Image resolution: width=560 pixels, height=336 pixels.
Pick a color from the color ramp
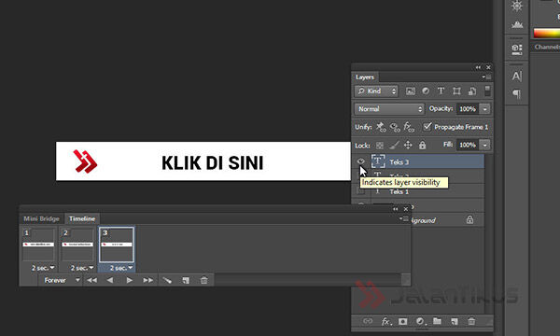point(546,33)
